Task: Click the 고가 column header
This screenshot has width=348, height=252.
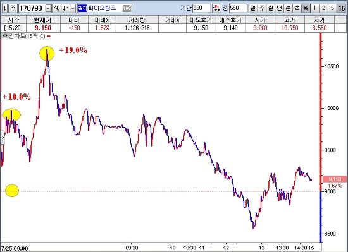Action: coord(290,20)
